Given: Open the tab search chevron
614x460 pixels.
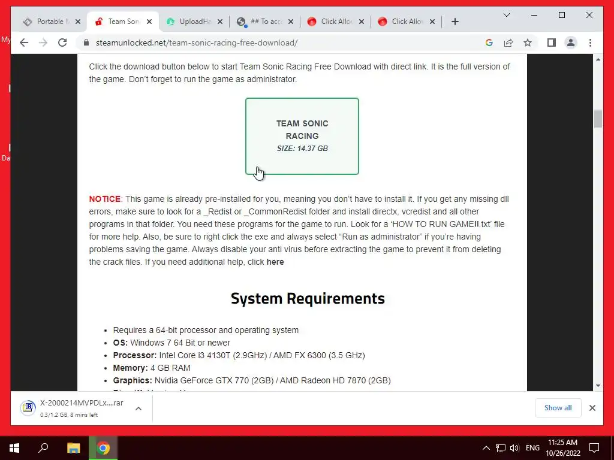Looking at the screenshot, I should click(x=506, y=15).
